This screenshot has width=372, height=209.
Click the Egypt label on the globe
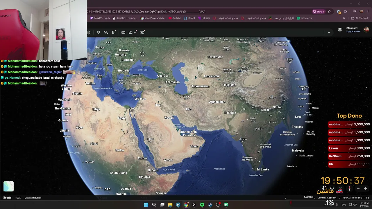[122, 118]
